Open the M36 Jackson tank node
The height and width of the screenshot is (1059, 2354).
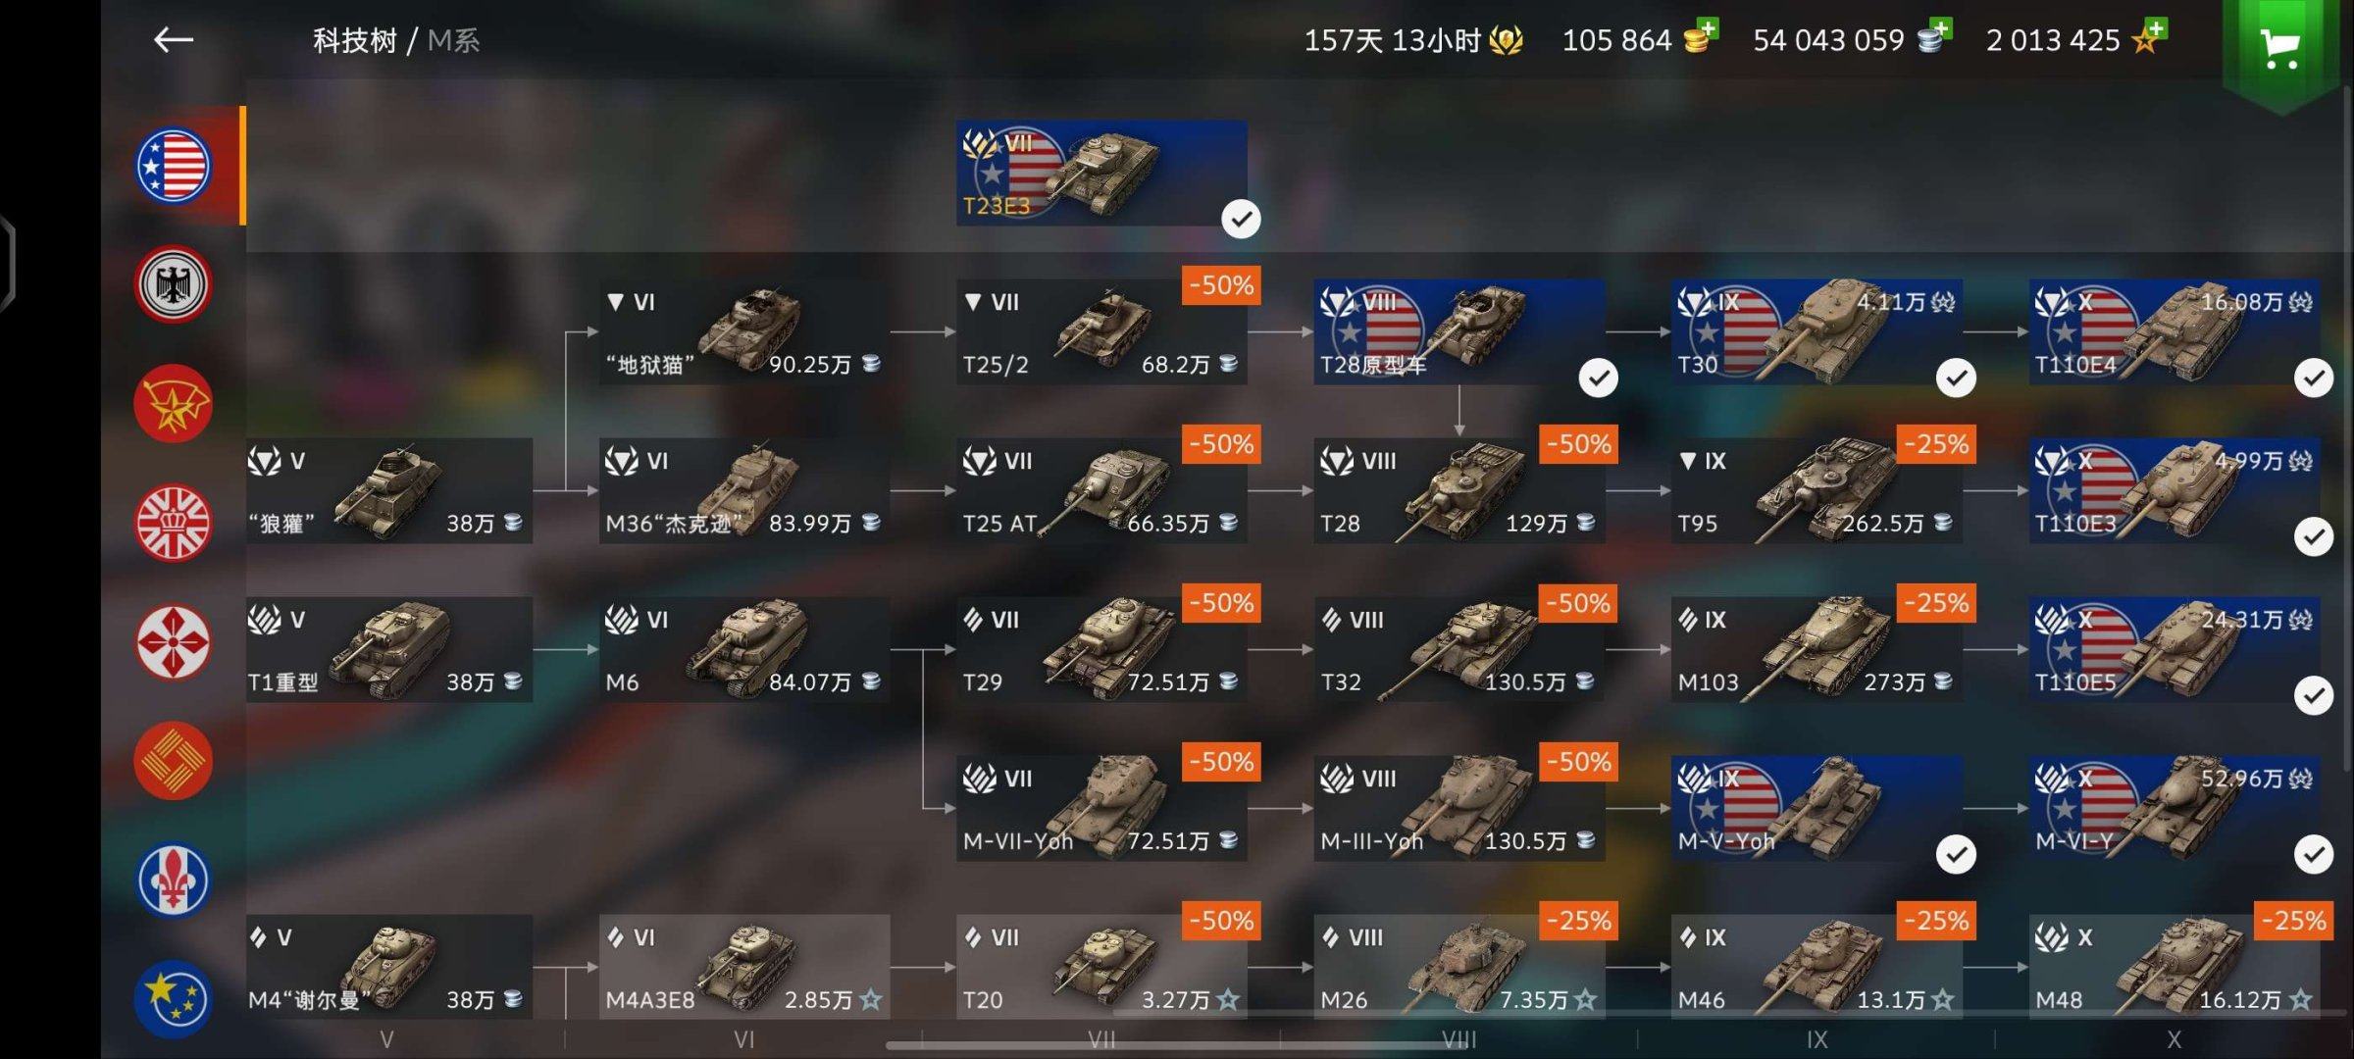click(744, 490)
